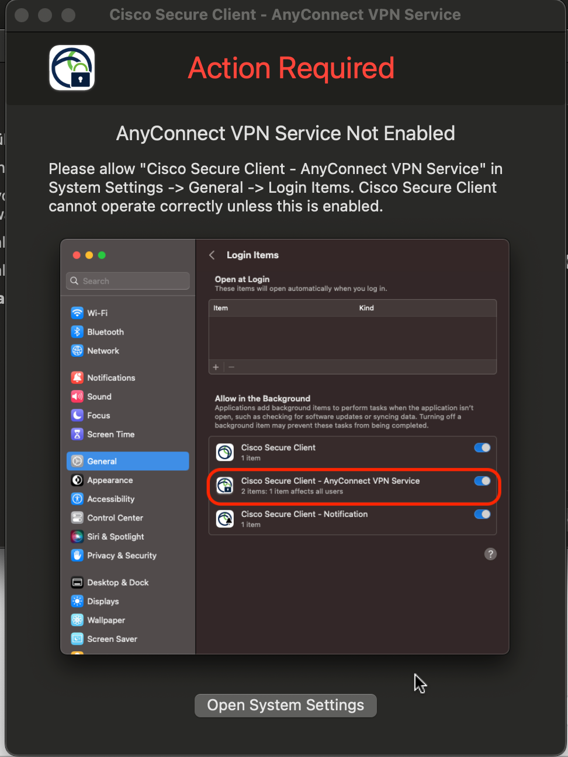568x757 pixels.
Task: Click the minus button under login items
Action: coord(231,367)
